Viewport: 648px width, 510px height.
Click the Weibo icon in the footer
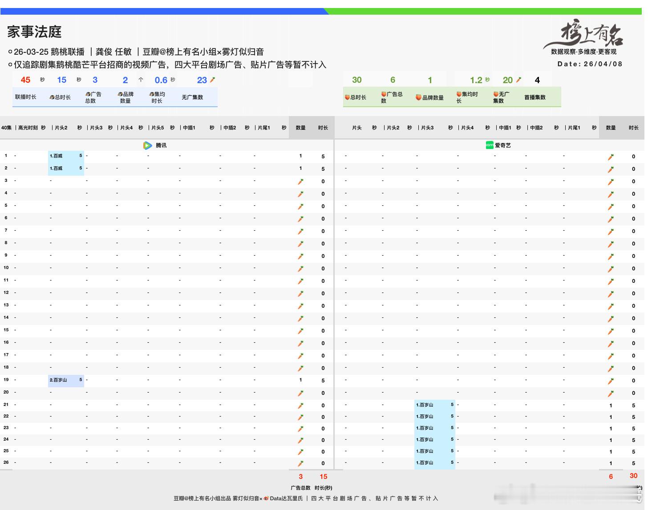coord(266,498)
